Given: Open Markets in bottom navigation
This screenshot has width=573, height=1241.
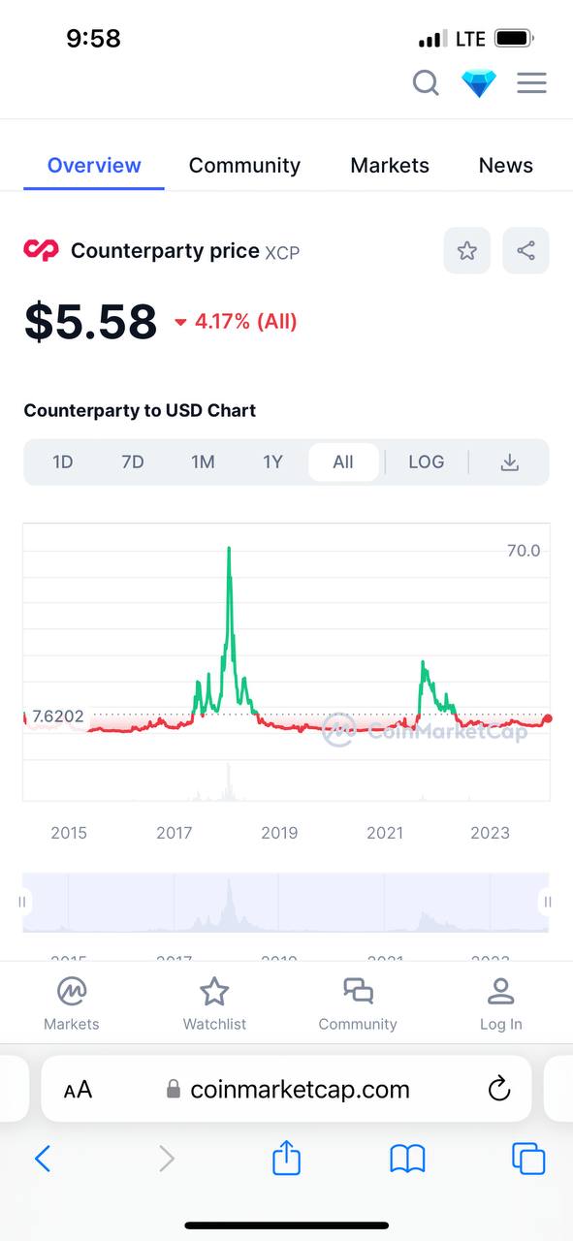Looking at the screenshot, I should coord(72,1003).
